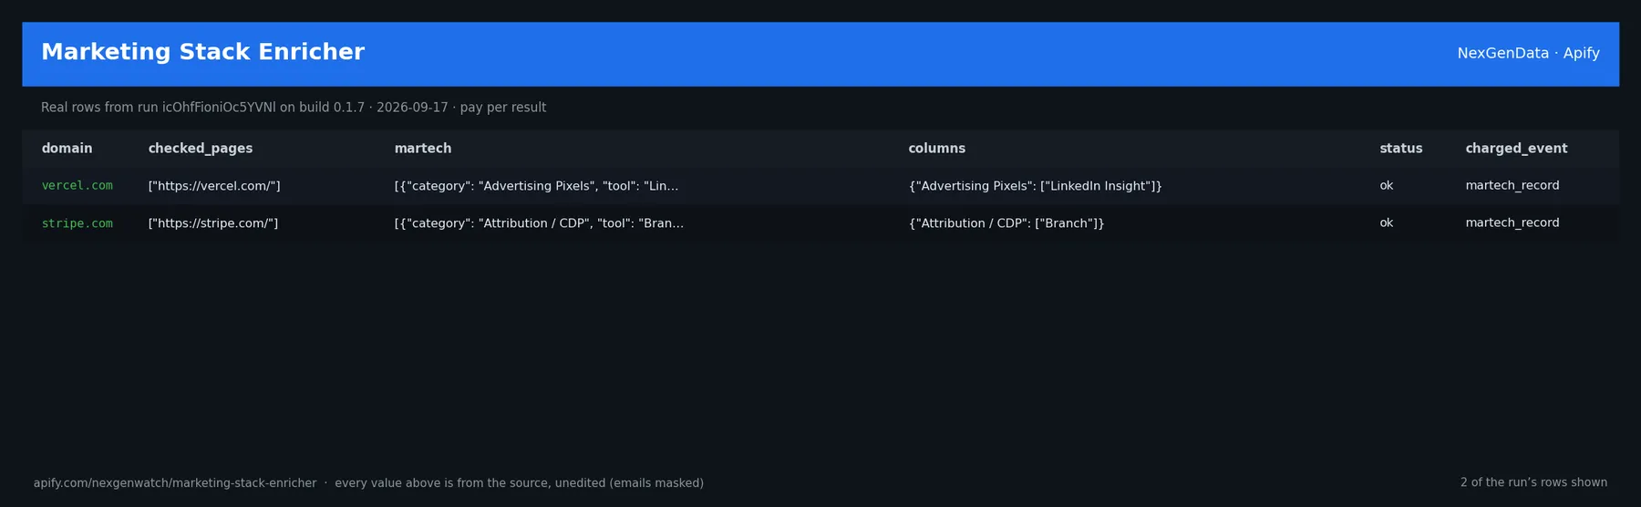Select the https://vercel.com/ checked pages cell
Viewport: 1641px width, 507px height.
click(x=214, y=186)
